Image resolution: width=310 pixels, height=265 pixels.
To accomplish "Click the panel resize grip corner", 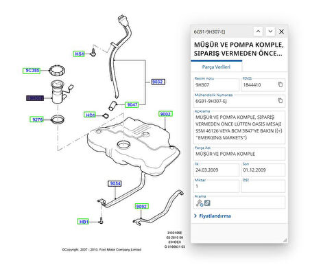I will 285,240.
